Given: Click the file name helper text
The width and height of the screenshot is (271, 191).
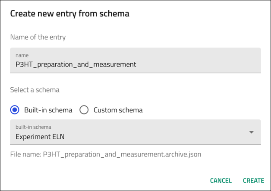Looking at the screenshot, I should pyautogui.click(x=106, y=154).
